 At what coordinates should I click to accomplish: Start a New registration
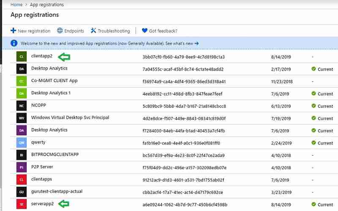[30, 31]
